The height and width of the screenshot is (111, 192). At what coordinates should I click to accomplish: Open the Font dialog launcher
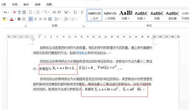click(x=25, y=26)
